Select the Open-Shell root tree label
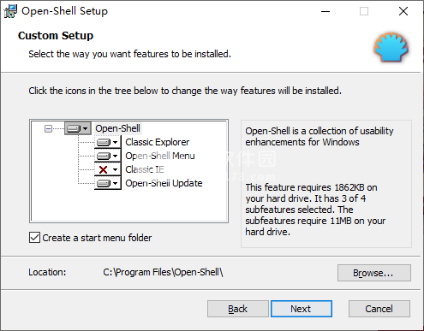This screenshot has height=331, width=424. pos(117,128)
